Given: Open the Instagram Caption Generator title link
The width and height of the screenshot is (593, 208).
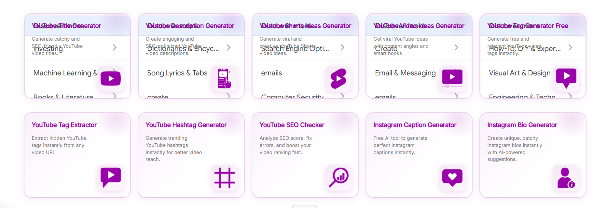Looking at the screenshot, I should pyautogui.click(x=415, y=125).
